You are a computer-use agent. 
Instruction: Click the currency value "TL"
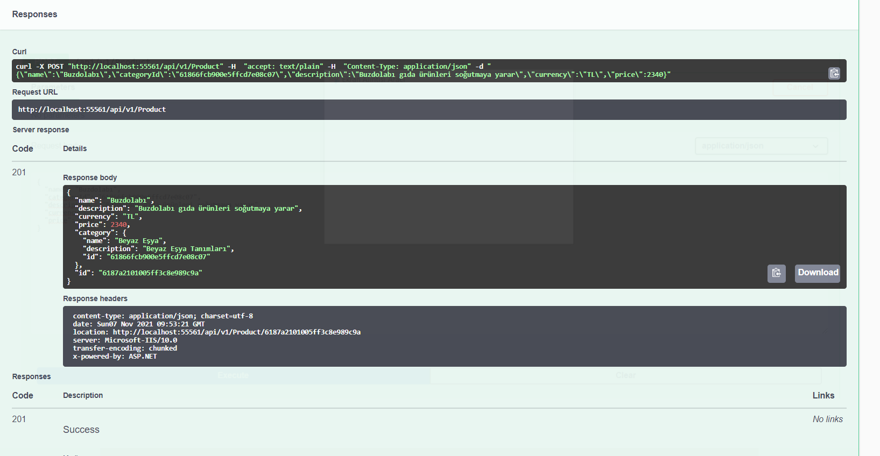131,217
